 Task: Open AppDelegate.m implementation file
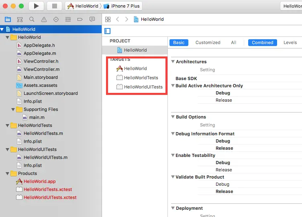pyautogui.click(x=40, y=53)
